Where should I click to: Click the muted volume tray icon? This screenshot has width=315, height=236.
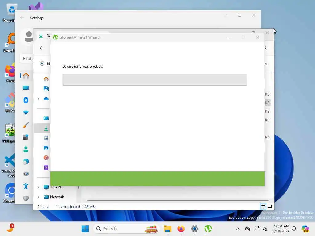pyautogui.click(x=265, y=229)
